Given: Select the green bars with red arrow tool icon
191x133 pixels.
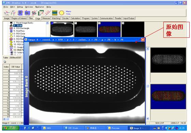Looking at the screenshot, I should [x=41, y=13].
